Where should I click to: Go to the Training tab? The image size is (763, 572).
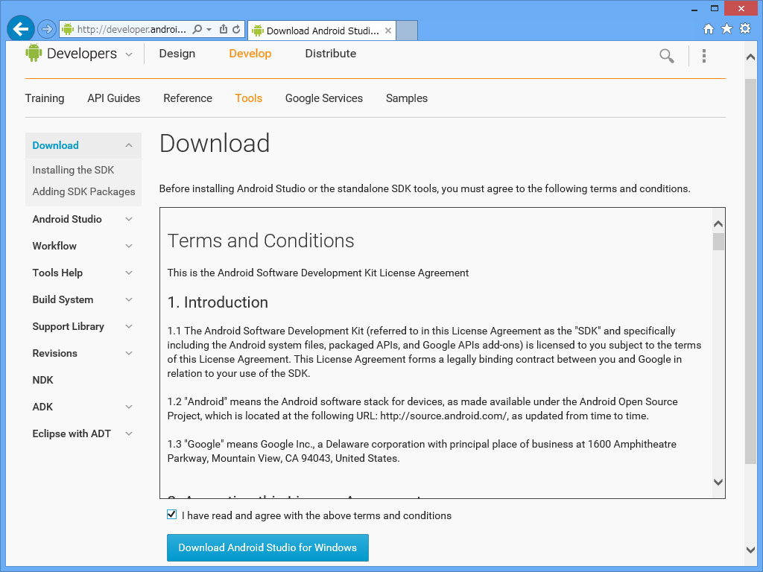[x=44, y=98]
